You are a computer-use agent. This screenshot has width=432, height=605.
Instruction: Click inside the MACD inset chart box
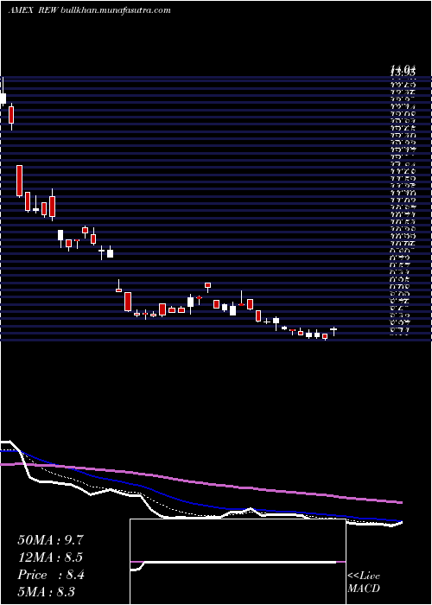(x=238, y=562)
